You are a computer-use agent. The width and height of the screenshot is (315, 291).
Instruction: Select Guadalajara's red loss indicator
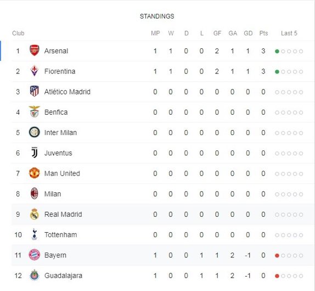click(x=277, y=276)
